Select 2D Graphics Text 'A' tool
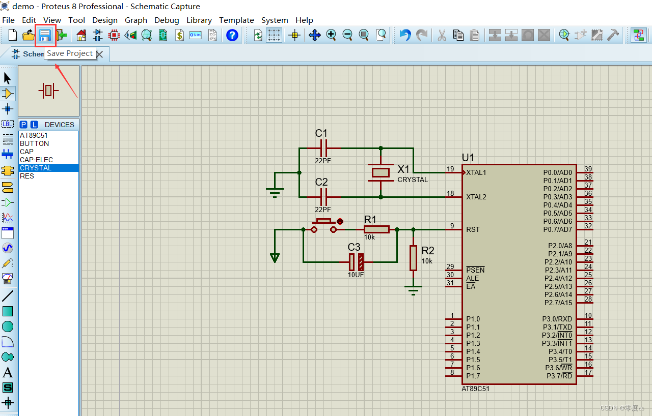The height and width of the screenshot is (416, 652). [8, 372]
